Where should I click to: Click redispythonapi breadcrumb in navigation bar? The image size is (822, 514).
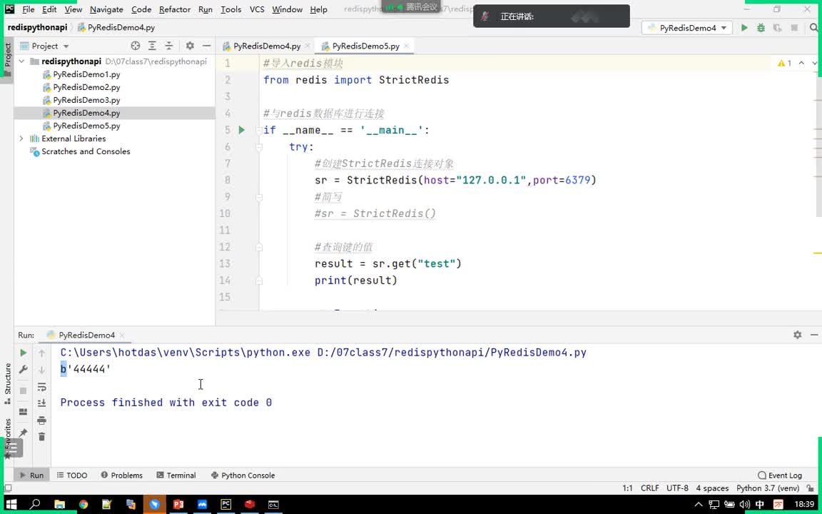[x=37, y=27]
